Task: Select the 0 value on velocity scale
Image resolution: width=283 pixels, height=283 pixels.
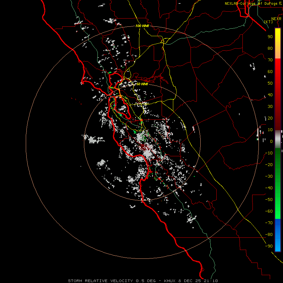Action: (x=271, y=141)
